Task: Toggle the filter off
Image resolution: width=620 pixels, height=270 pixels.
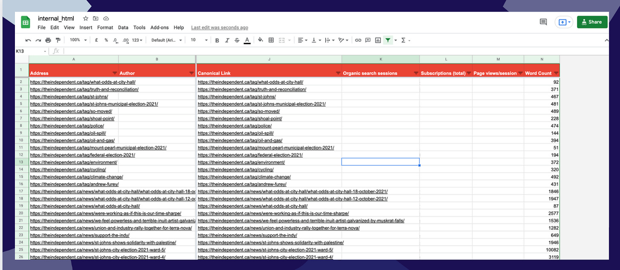Action: click(388, 40)
